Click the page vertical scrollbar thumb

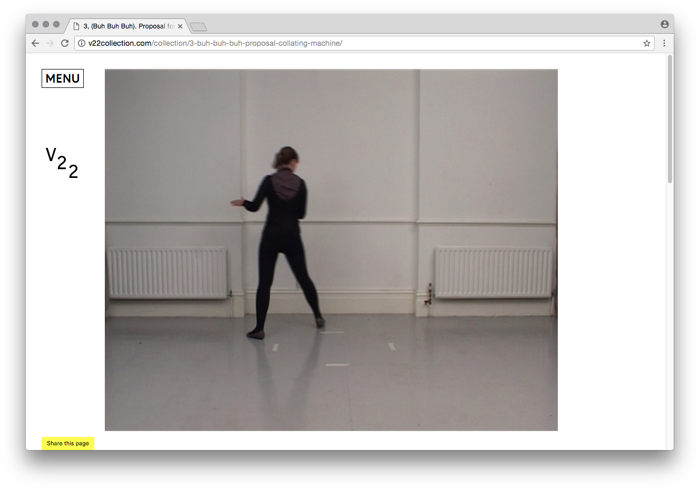click(x=670, y=119)
